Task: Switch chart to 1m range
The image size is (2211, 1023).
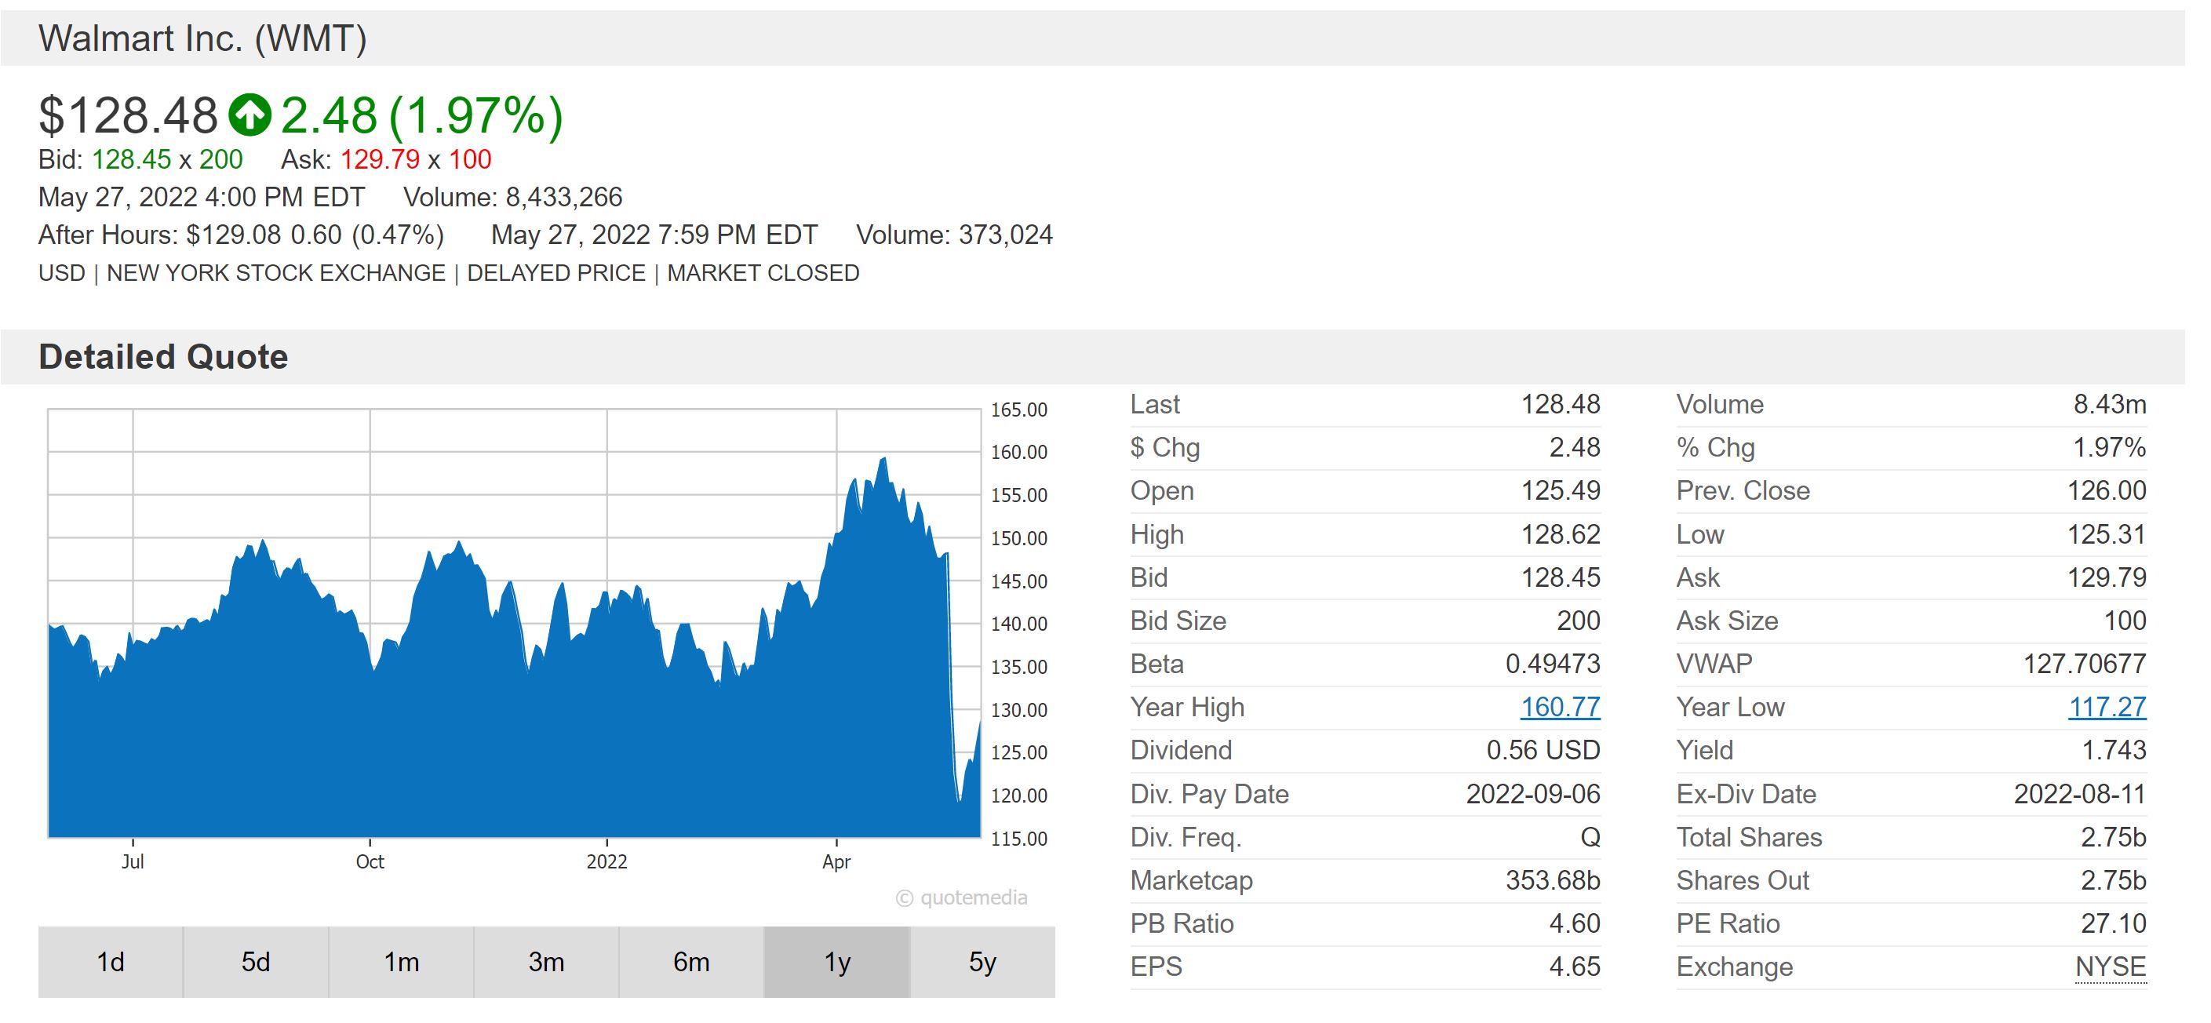Action: [x=401, y=962]
